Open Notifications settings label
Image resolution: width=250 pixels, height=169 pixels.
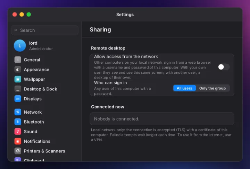[x=37, y=141]
